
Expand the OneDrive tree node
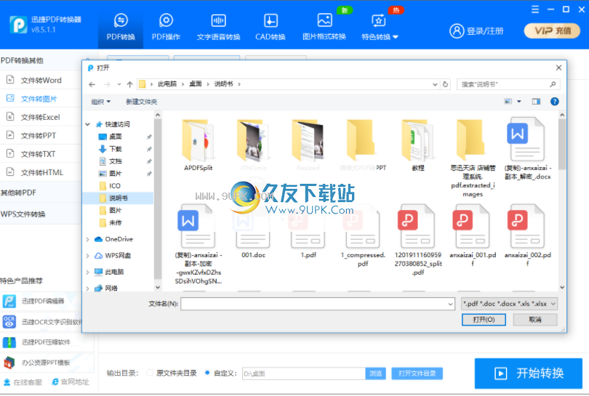(87, 240)
